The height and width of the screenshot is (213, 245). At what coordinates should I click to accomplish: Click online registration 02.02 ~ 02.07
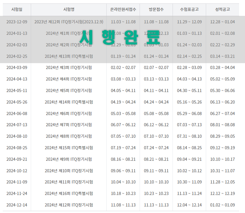[x=123, y=68]
